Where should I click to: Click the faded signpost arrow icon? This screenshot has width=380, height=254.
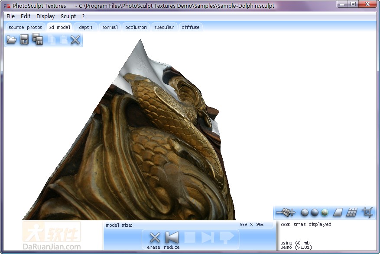coord(227,237)
